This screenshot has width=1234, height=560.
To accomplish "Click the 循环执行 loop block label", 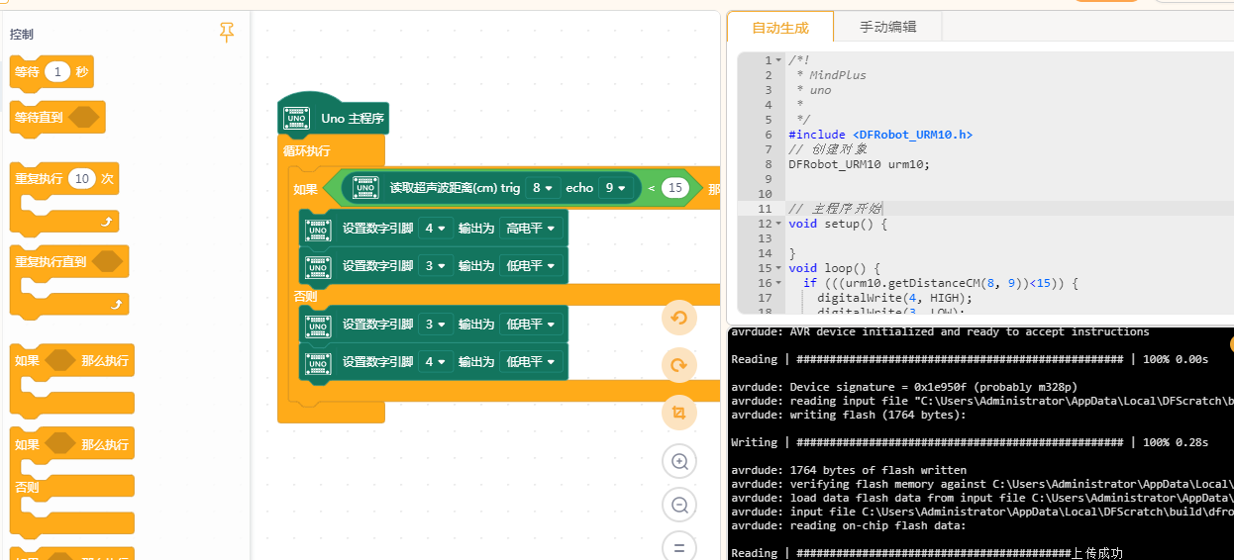I will (x=307, y=151).
